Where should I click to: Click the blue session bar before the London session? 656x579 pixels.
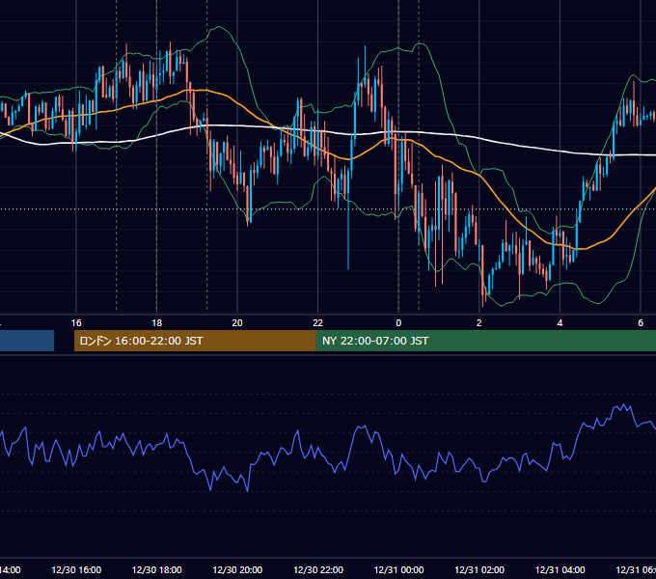[x=27, y=341]
